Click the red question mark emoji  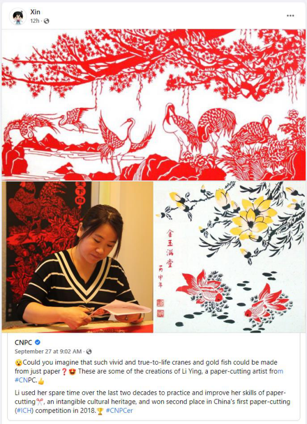point(64,372)
